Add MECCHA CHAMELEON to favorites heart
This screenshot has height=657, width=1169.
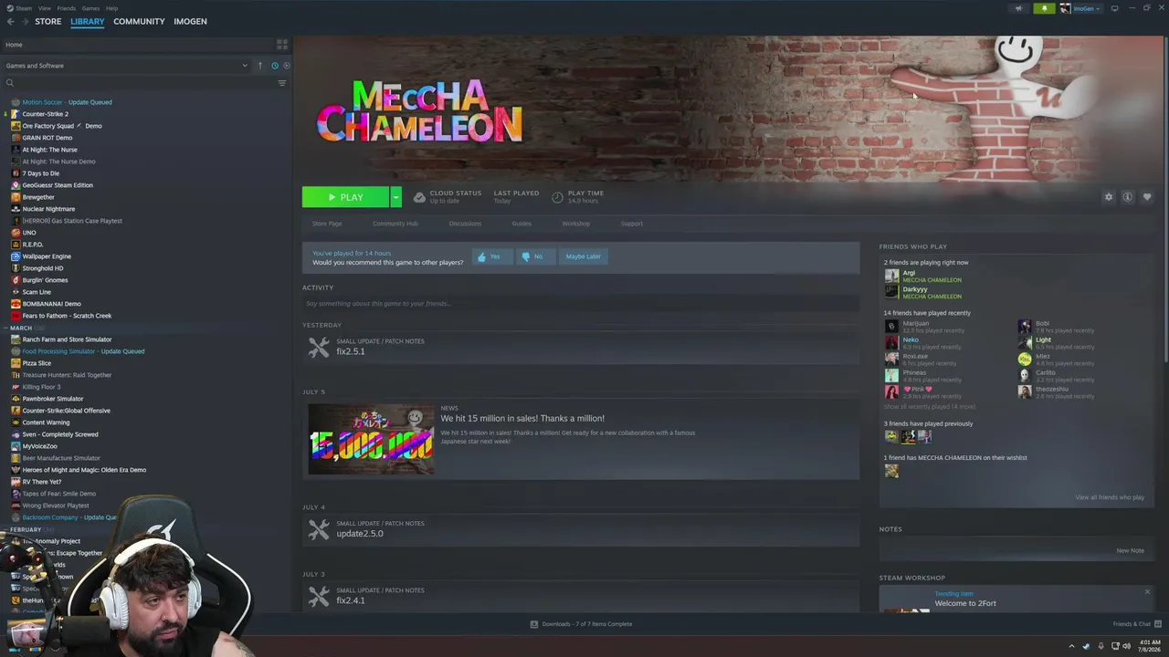(x=1147, y=197)
